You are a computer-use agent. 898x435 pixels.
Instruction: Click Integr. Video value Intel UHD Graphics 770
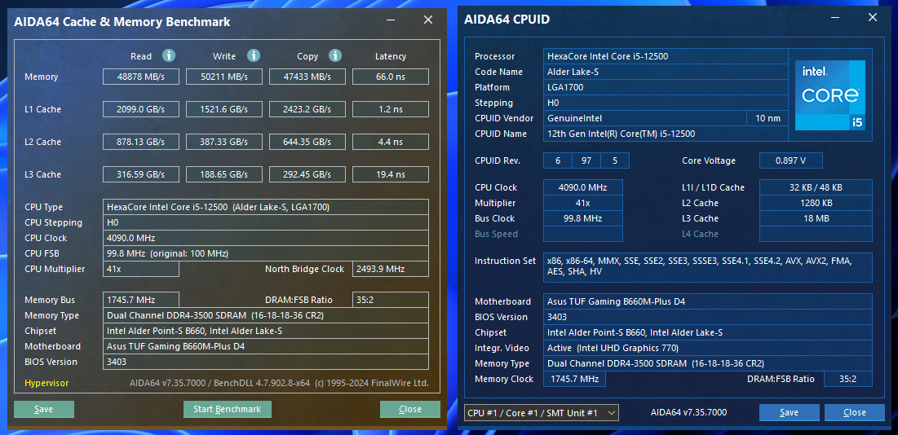[708, 348]
